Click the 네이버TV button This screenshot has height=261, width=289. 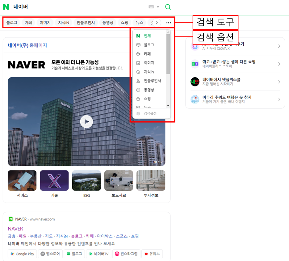click(98, 254)
